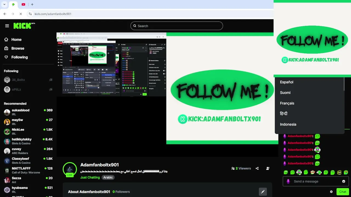This screenshot has height=197, width=351.
Task: Open chat settings gear
Action: 331,192
